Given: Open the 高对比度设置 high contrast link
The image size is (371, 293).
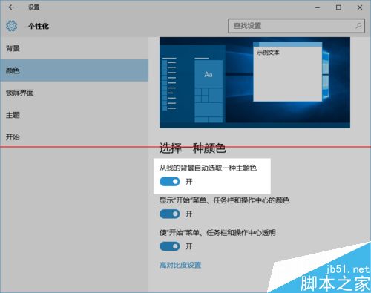Looking at the screenshot, I should tap(180, 265).
